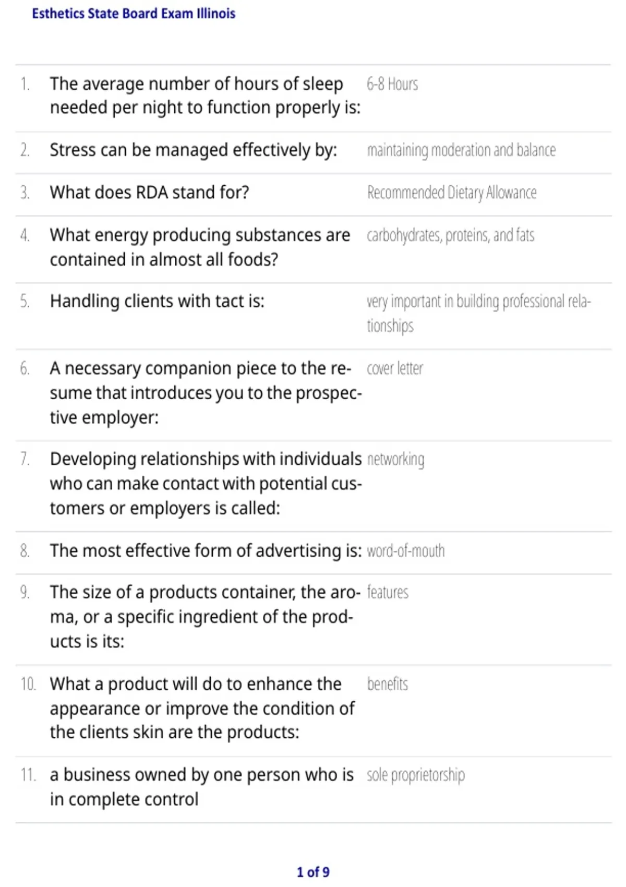This screenshot has height=887, width=626.
Task: Click the answer 'maintaining moderation and balance'
Action: (x=461, y=150)
